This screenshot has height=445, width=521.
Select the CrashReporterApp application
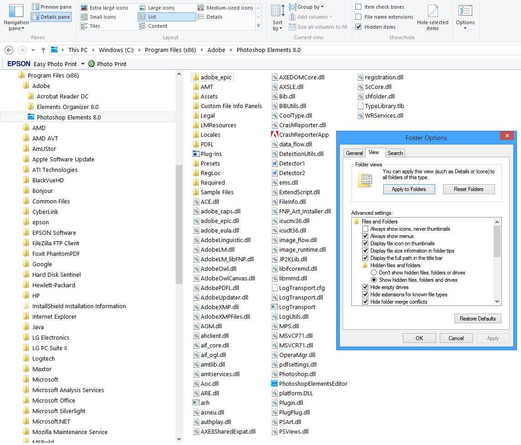pos(304,135)
